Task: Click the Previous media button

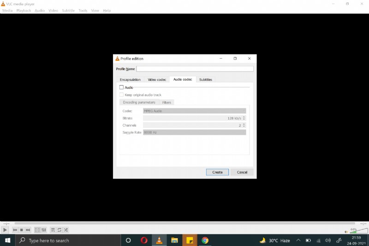Action: [15, 230]
